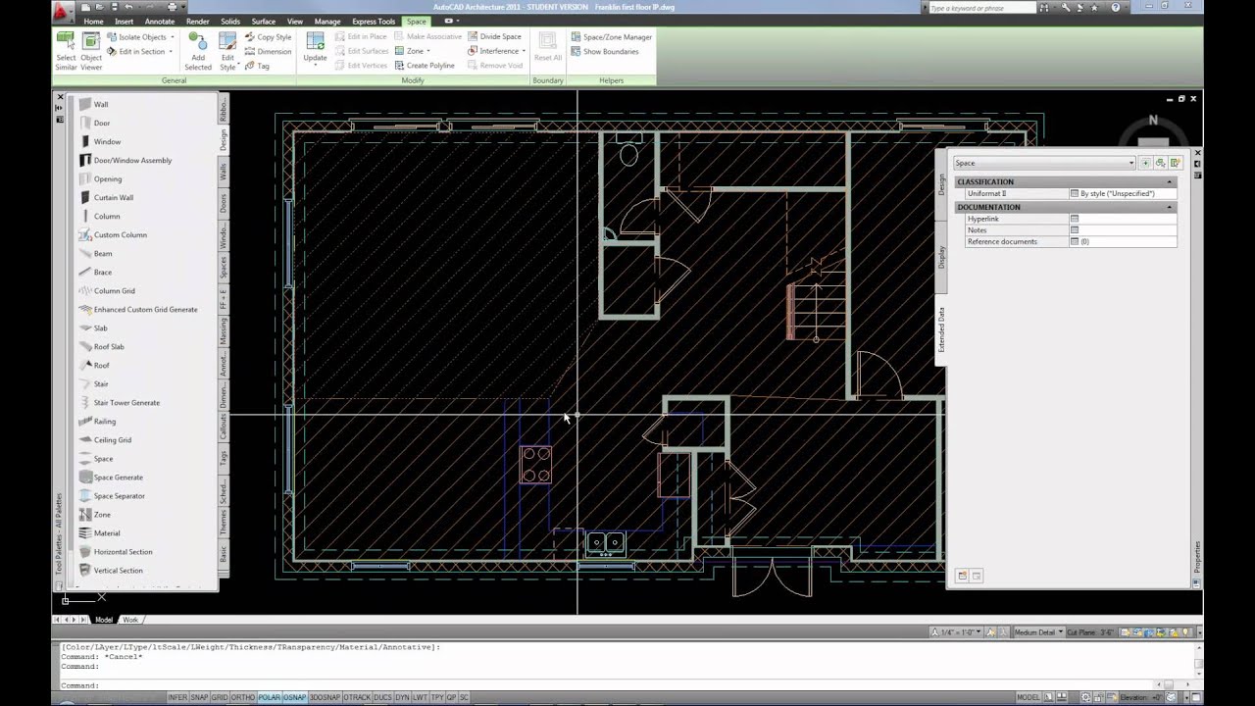Screen dimensions: 1255x706
Task: Toggle OTRACK object snap tracking
Action: [x=357, y=697]
